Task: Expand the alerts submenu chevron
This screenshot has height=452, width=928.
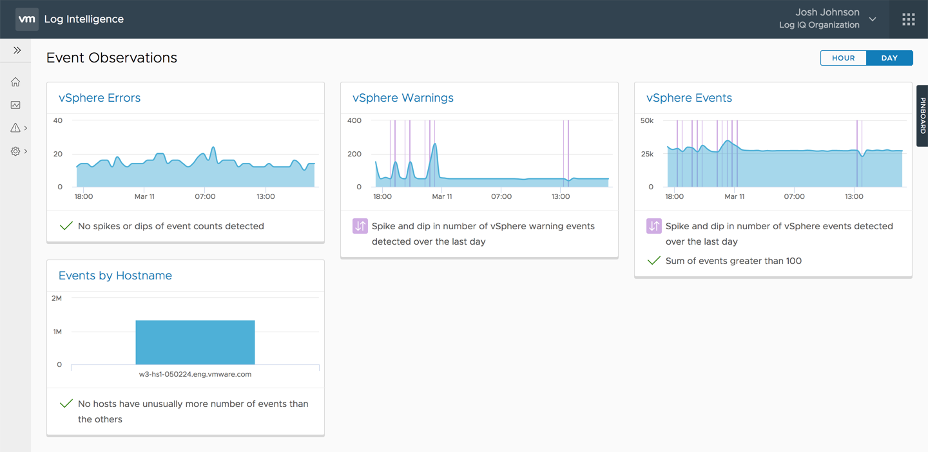Action: (26, 128)
